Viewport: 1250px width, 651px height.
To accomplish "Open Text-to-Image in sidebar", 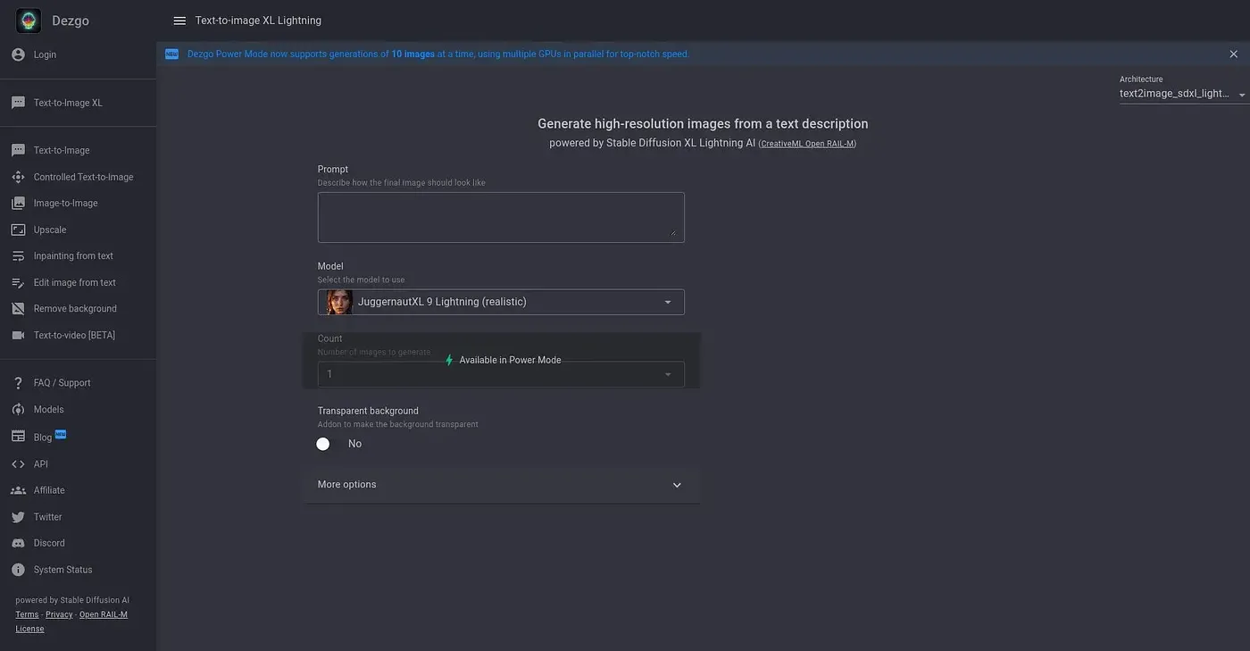I will click(62, 151).
